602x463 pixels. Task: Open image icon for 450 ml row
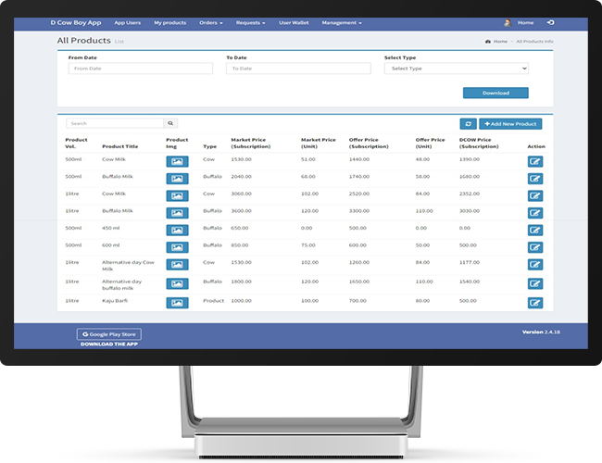177,229
